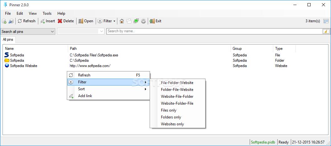Screen dimensions: 331x146
Task: Click the calendar grid icon near item count
Action: [326, 21]
